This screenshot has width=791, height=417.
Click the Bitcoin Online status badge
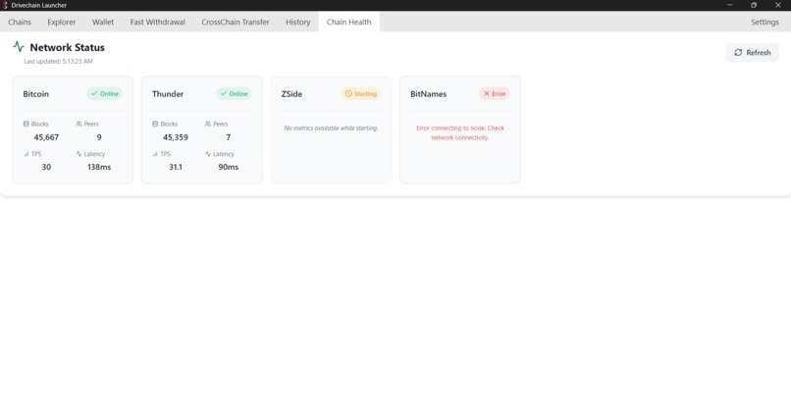click(x=104, y=94)
